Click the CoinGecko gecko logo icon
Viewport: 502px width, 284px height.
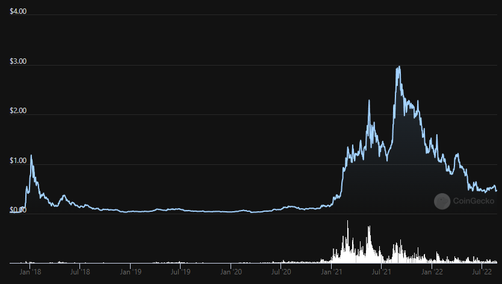point(442,201)
